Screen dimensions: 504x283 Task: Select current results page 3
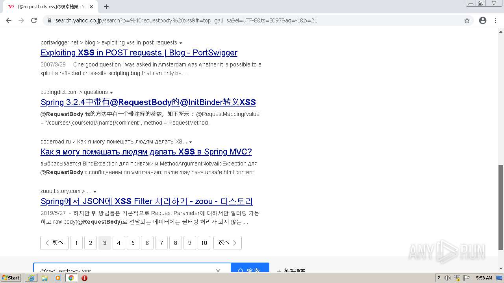tap(105, 243)
